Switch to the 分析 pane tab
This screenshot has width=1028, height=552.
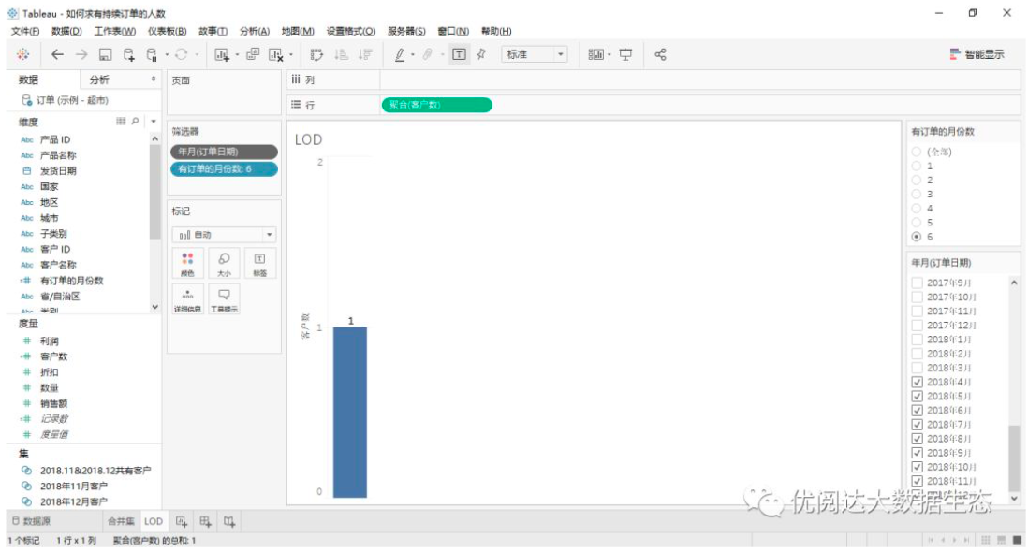click(x=99, y=80)
